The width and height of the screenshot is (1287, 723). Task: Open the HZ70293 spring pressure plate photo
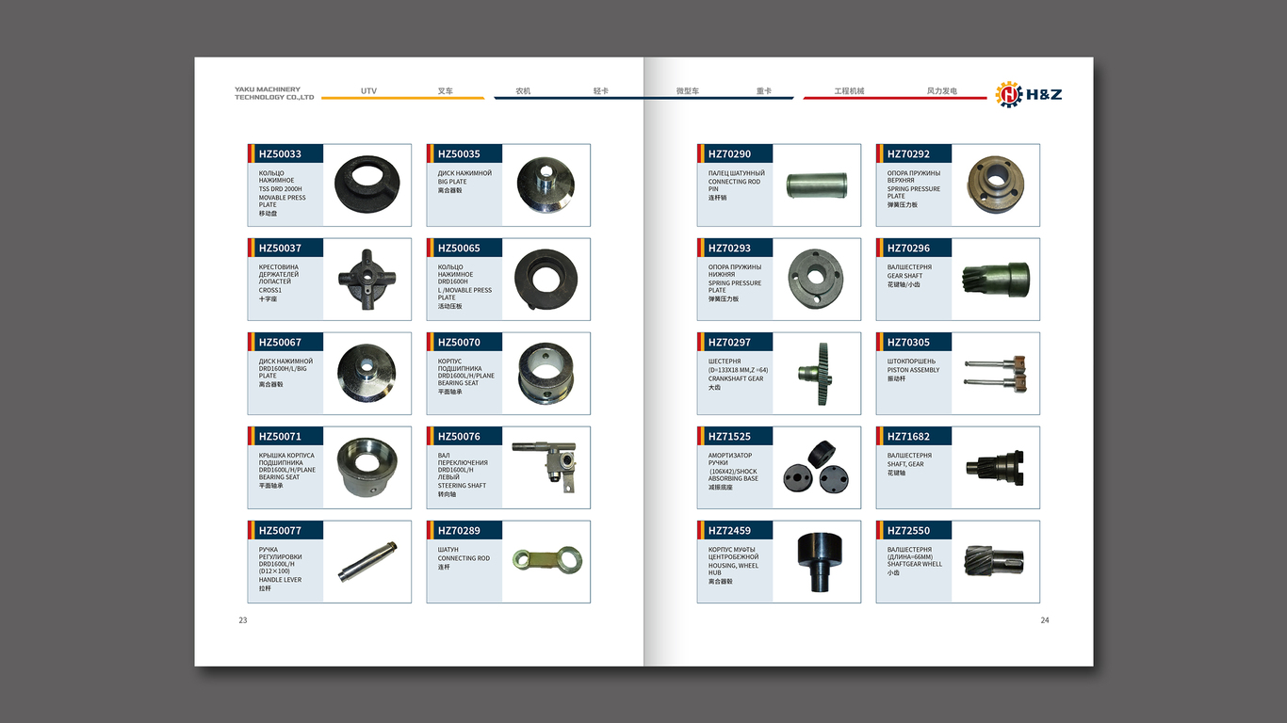click(x=817, y=279)
